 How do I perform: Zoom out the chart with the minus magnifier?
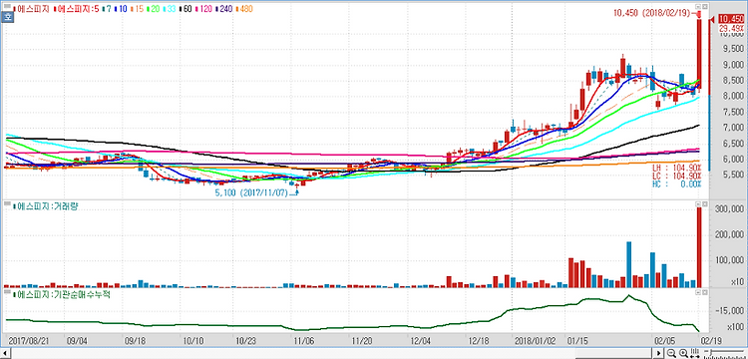pos(671,353)
